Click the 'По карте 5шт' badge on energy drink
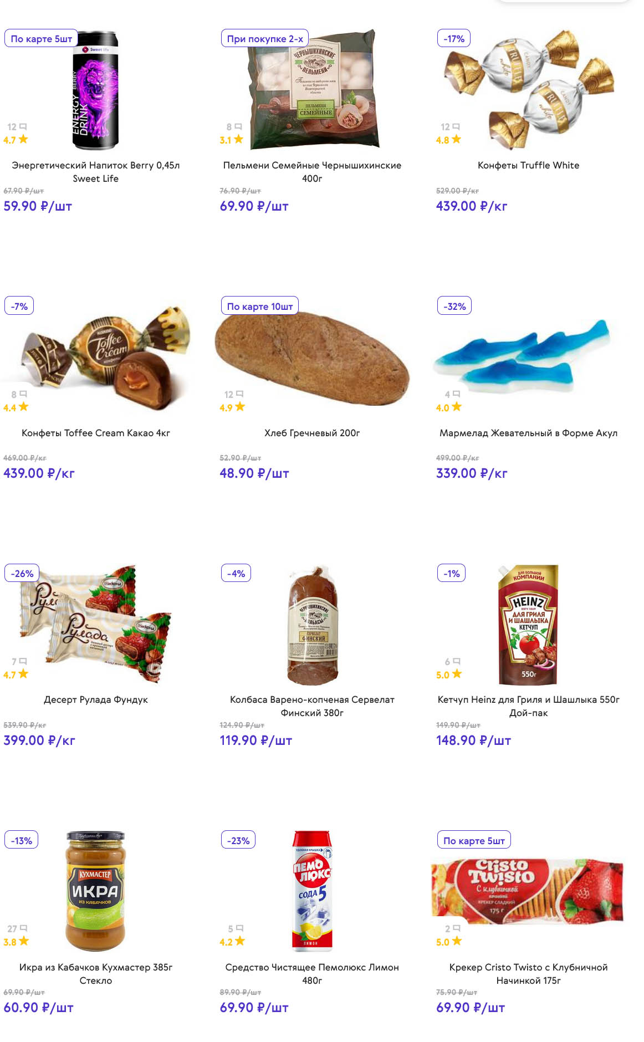Image resolution: width=644 pixels, height=1042 pixels. coord(42,39)
